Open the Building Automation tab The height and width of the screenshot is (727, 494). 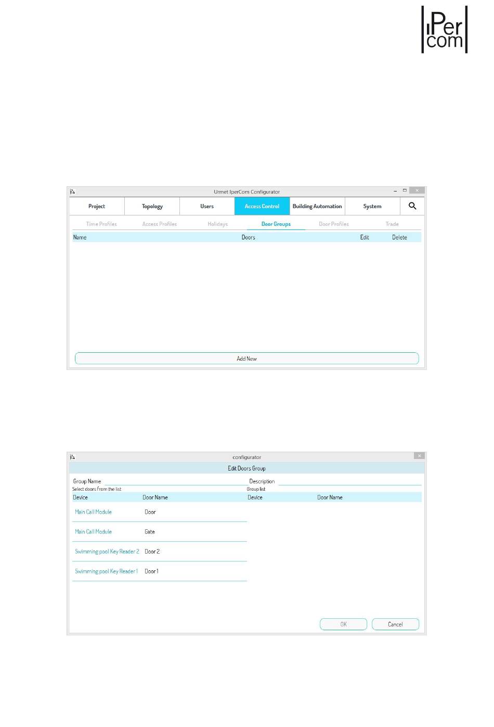point(317,206)
